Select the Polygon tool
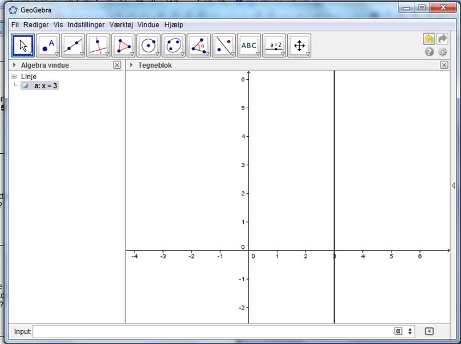 124,46
